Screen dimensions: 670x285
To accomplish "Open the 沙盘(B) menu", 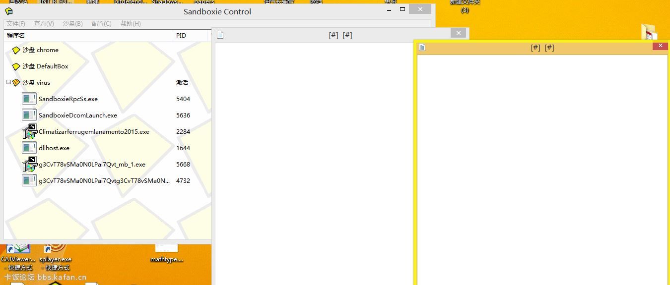I will pos(73,23).
